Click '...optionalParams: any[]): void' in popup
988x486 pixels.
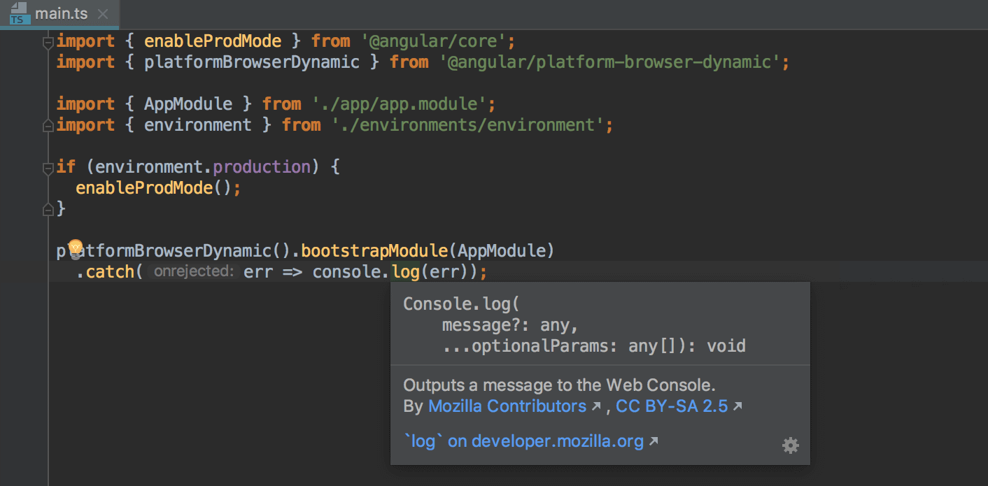[594, 345]
